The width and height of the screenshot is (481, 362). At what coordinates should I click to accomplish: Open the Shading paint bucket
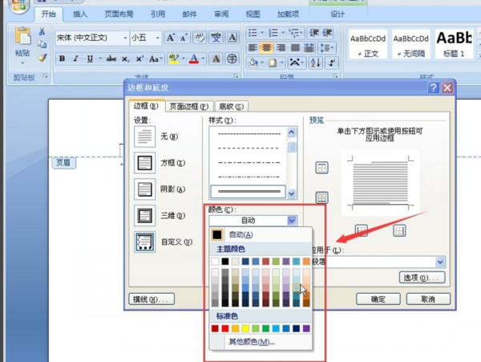point(253,63)
